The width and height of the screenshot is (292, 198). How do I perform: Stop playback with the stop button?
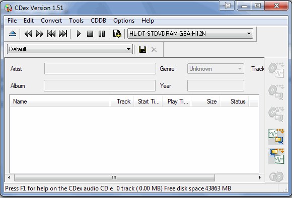coord(90,34)
